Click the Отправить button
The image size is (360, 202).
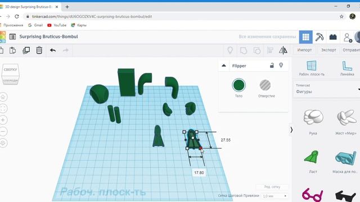351,50
